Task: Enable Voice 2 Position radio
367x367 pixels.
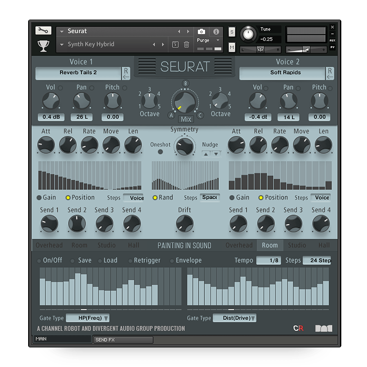Action: point(261,197)
